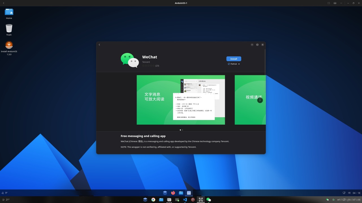
Task: Go back in the AnduinOS-1 viewer
Action: 3,3
